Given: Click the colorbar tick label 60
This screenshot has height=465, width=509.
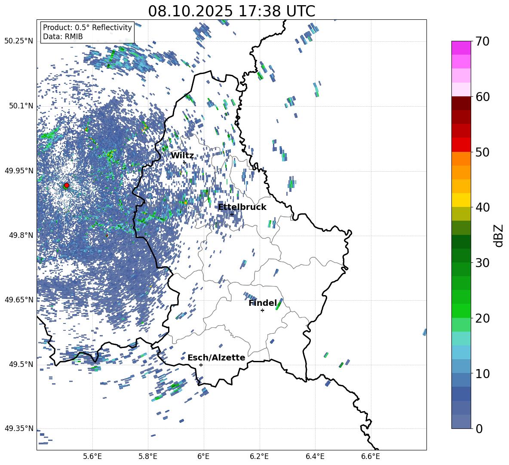Looking at the screenshot, I should pos(482,97).
